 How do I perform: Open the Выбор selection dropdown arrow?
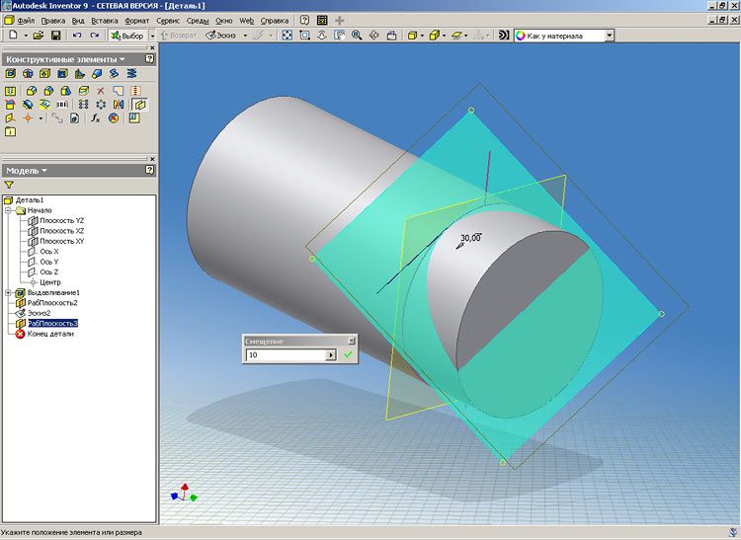(152, 36)
